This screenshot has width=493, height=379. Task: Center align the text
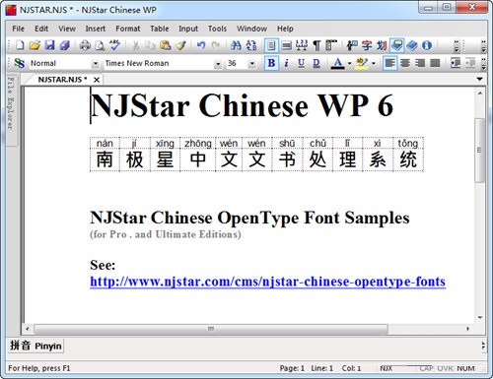(405, 63)
